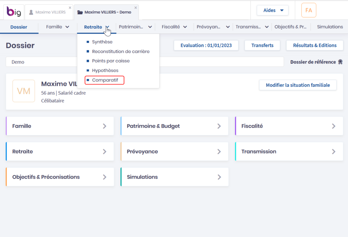Click Modifier la situation familiale button

[298, 85]
